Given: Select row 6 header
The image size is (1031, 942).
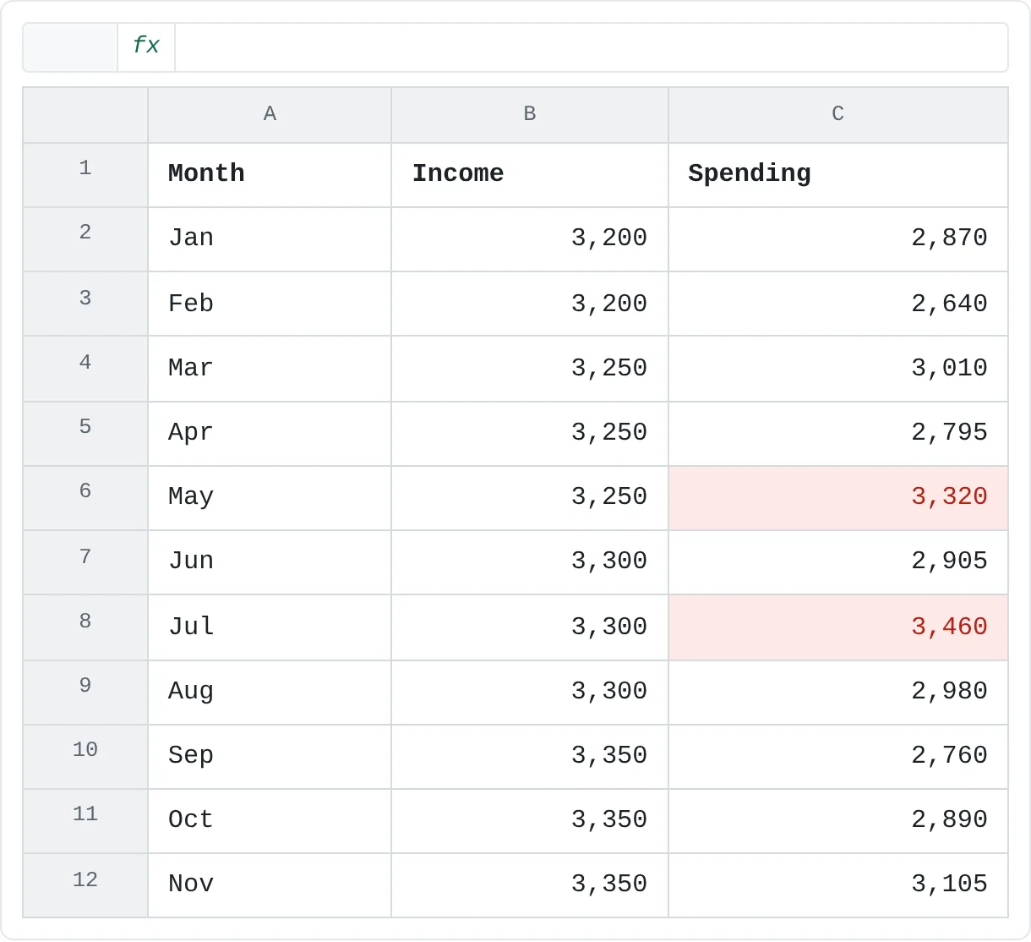Looking at the screenshot, I should (85, 498).
